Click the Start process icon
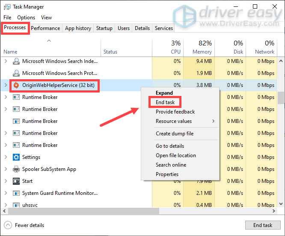The height and width of the screenshot is (236, 285). click(16, 181)
